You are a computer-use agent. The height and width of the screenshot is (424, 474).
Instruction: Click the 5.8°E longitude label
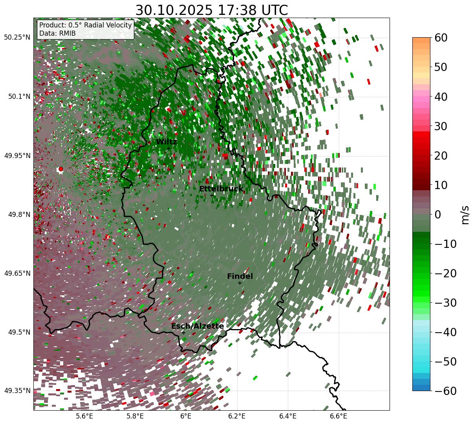tap(135, 416)
